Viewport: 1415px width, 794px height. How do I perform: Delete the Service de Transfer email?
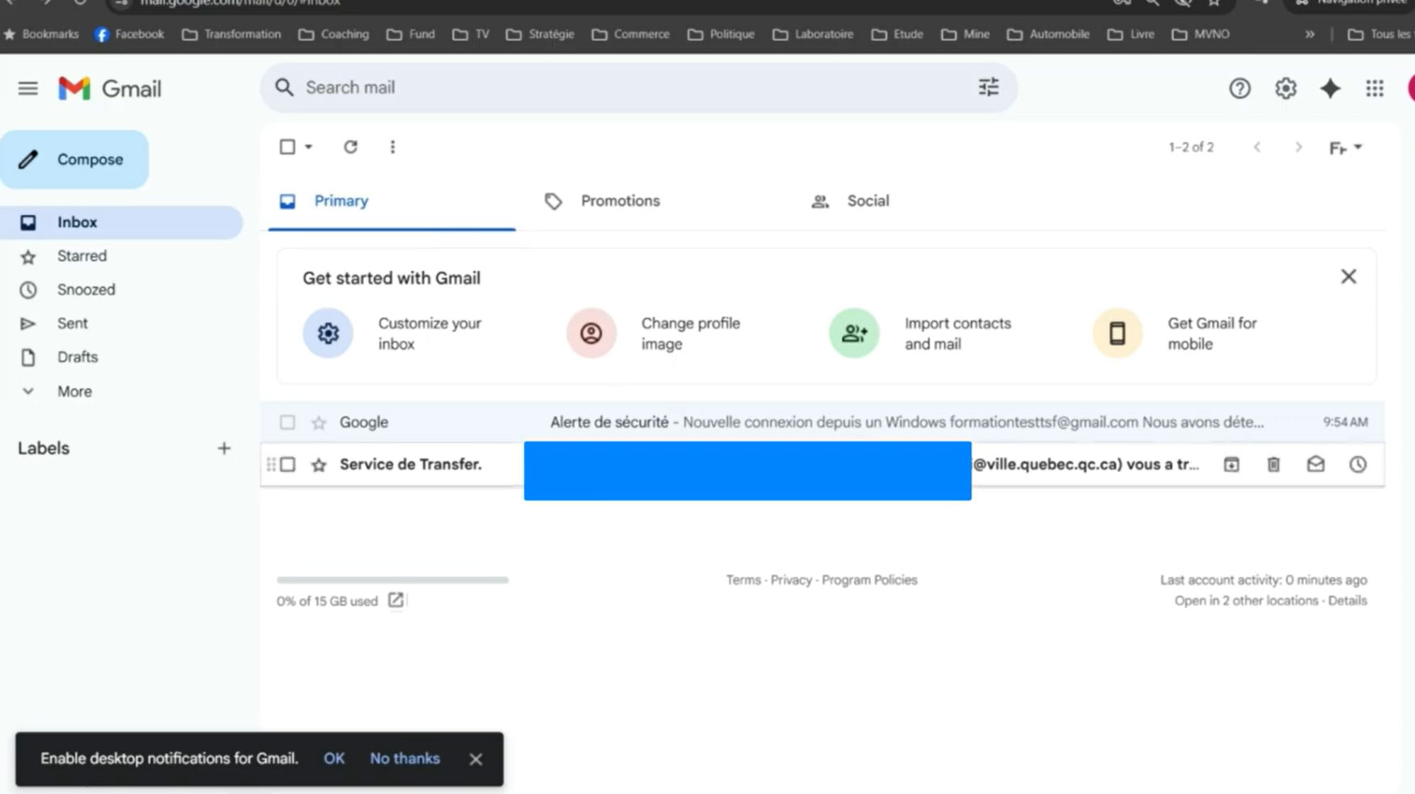coord(1273,464)
